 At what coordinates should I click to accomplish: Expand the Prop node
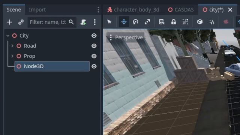12,56
